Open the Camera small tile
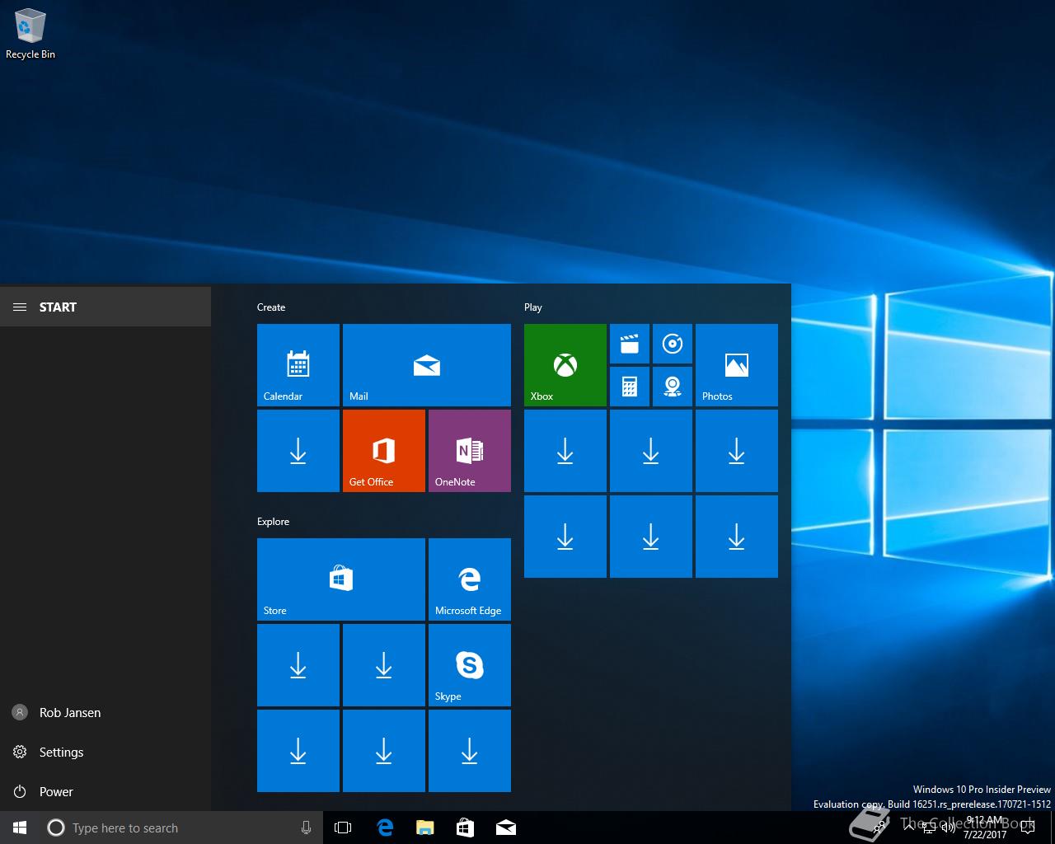Screen dimensions: 1055x844 point(673,387)
